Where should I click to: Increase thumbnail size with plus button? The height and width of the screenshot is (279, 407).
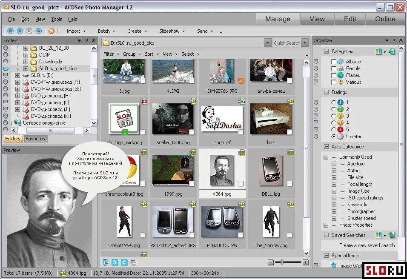point(306,262)
